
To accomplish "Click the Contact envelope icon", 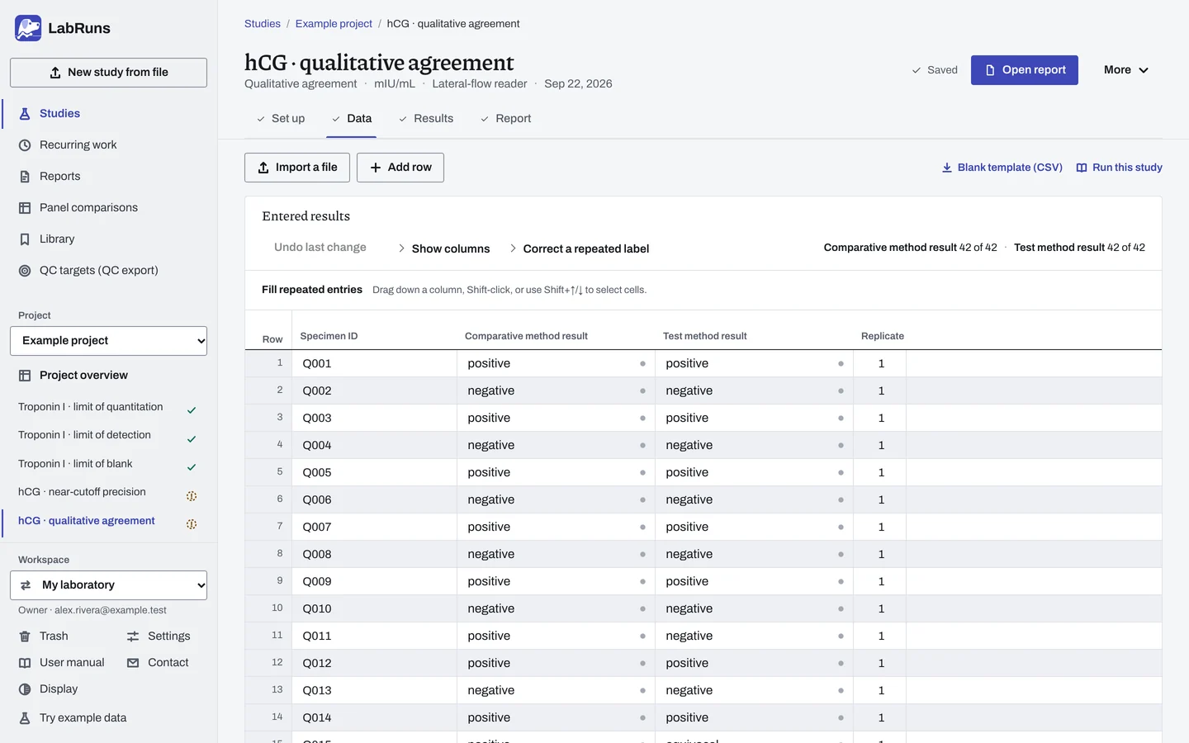I will pyautogui.click(x=133, y=663).
